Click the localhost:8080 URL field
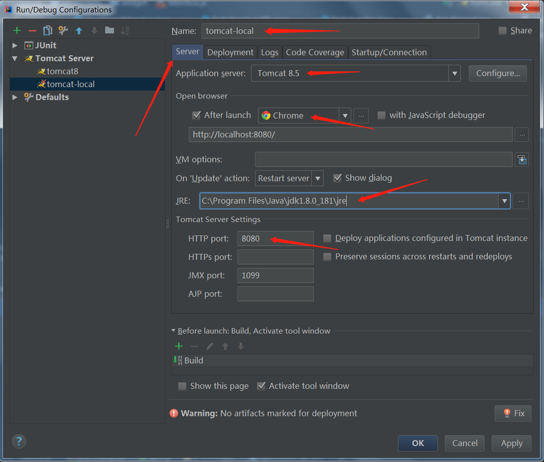544x462 pixels. [350, 134]
